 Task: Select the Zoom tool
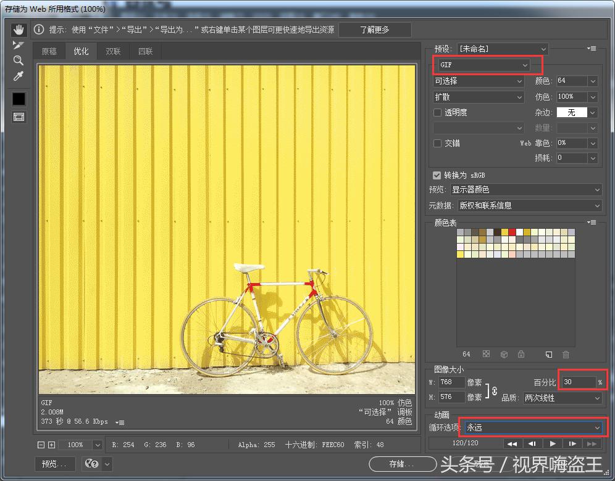[x=19, y=60]
